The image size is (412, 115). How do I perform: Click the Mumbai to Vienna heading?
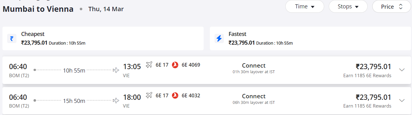[x=38, y=9]
